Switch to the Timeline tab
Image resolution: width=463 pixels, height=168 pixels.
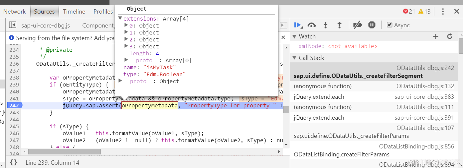[x=74, y=12]
